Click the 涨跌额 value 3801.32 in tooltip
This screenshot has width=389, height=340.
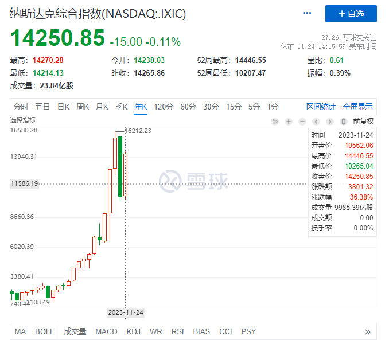click(360, 187)
